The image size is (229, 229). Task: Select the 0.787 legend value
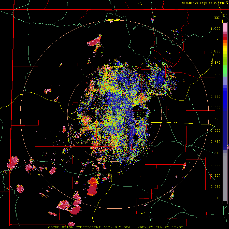click(216, 74)
